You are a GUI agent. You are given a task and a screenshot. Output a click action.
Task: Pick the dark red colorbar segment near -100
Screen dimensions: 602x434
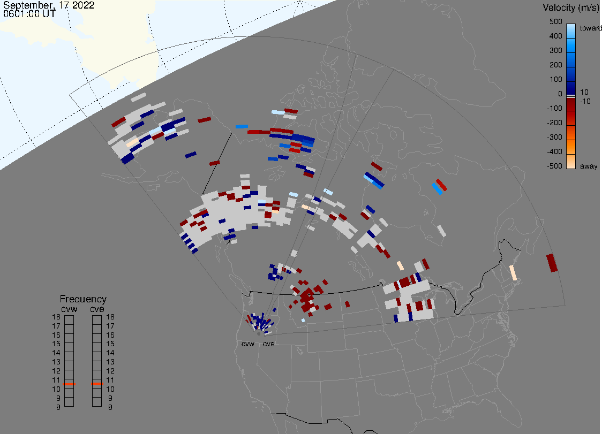(x=571, y=104)
